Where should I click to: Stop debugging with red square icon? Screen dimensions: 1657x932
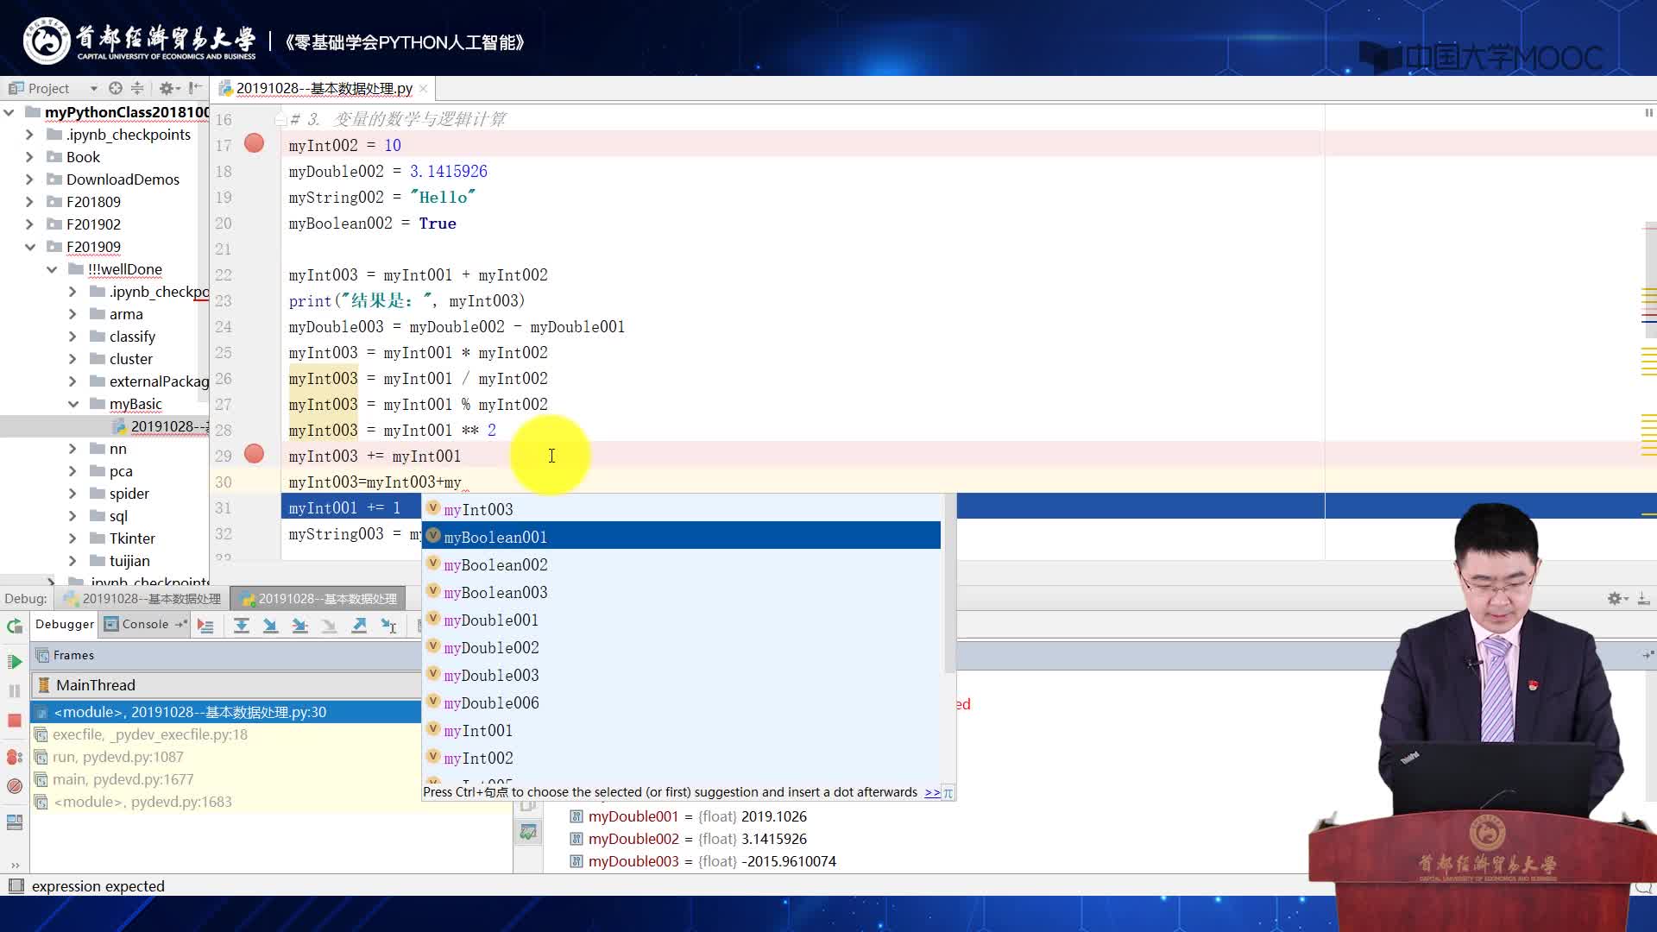click(x=15, y=721)
